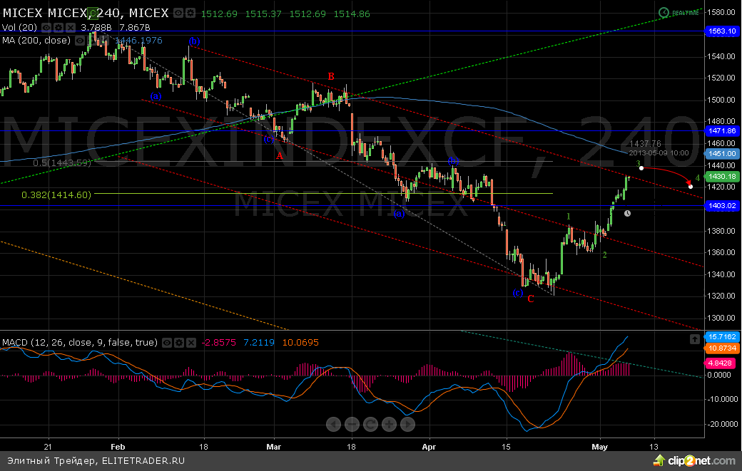The width and height of the screenshot is (742, 471).
Task: Select green wave label 2
Action: tap(605, 255)
